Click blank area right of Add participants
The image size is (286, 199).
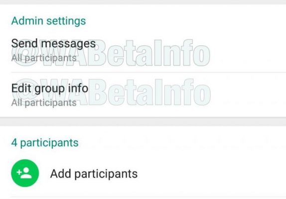pos(212,174)
